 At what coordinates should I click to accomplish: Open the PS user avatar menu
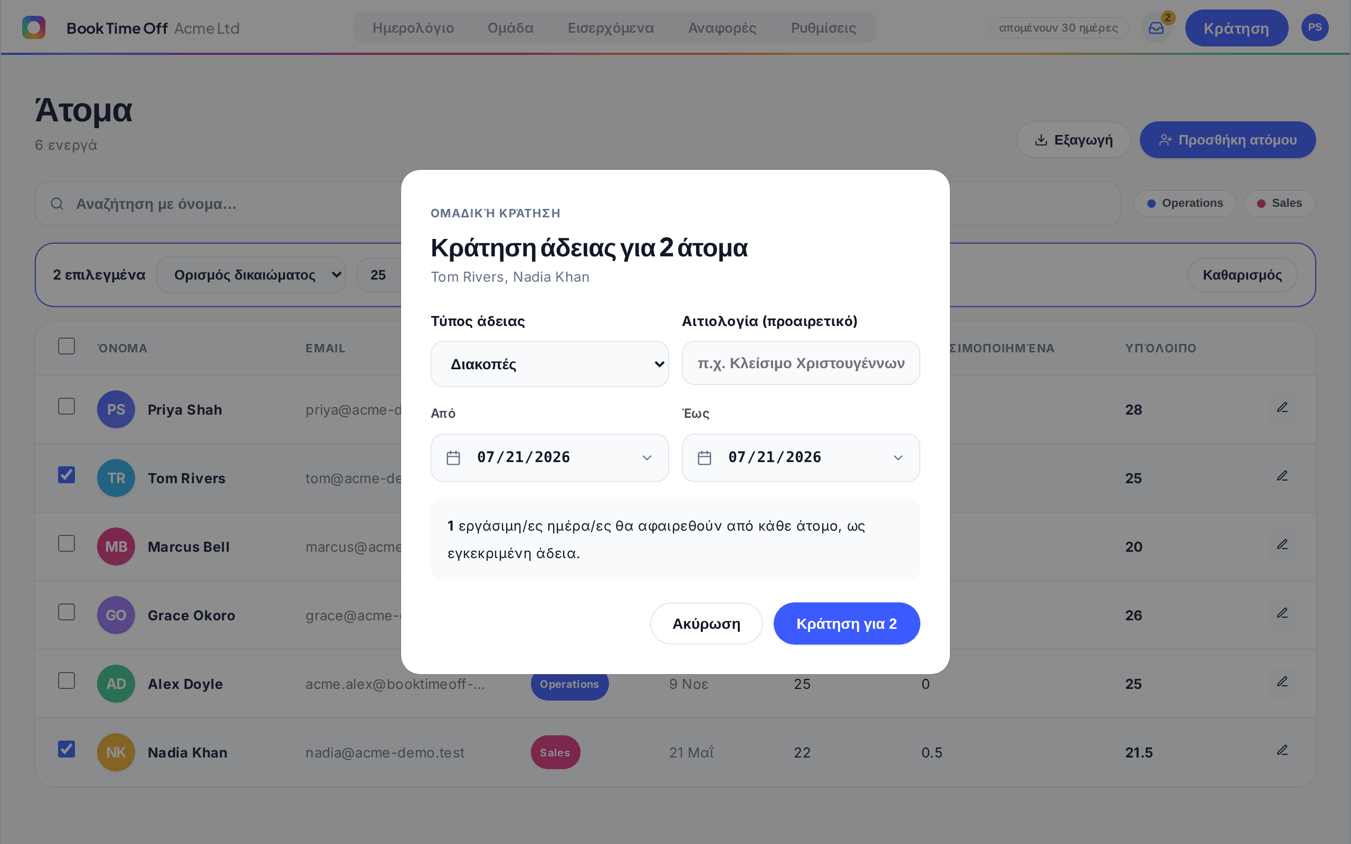(x=1315, y=27)
